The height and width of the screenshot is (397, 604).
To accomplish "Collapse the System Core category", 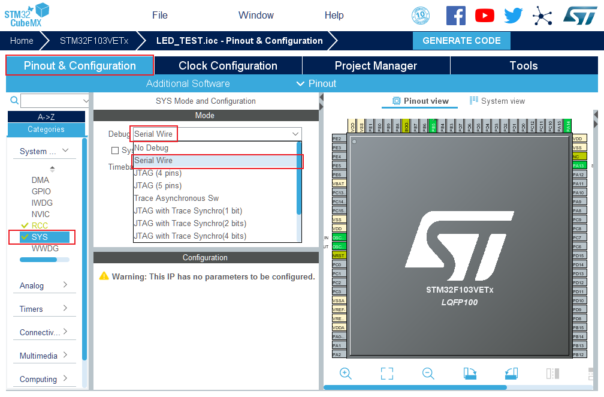I will pos(65,151).
